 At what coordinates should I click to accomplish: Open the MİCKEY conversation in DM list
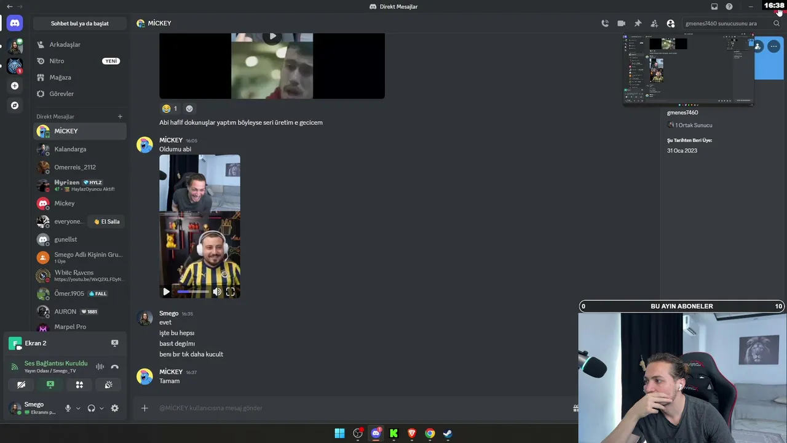pyautogui.click(x=80, y=131)
